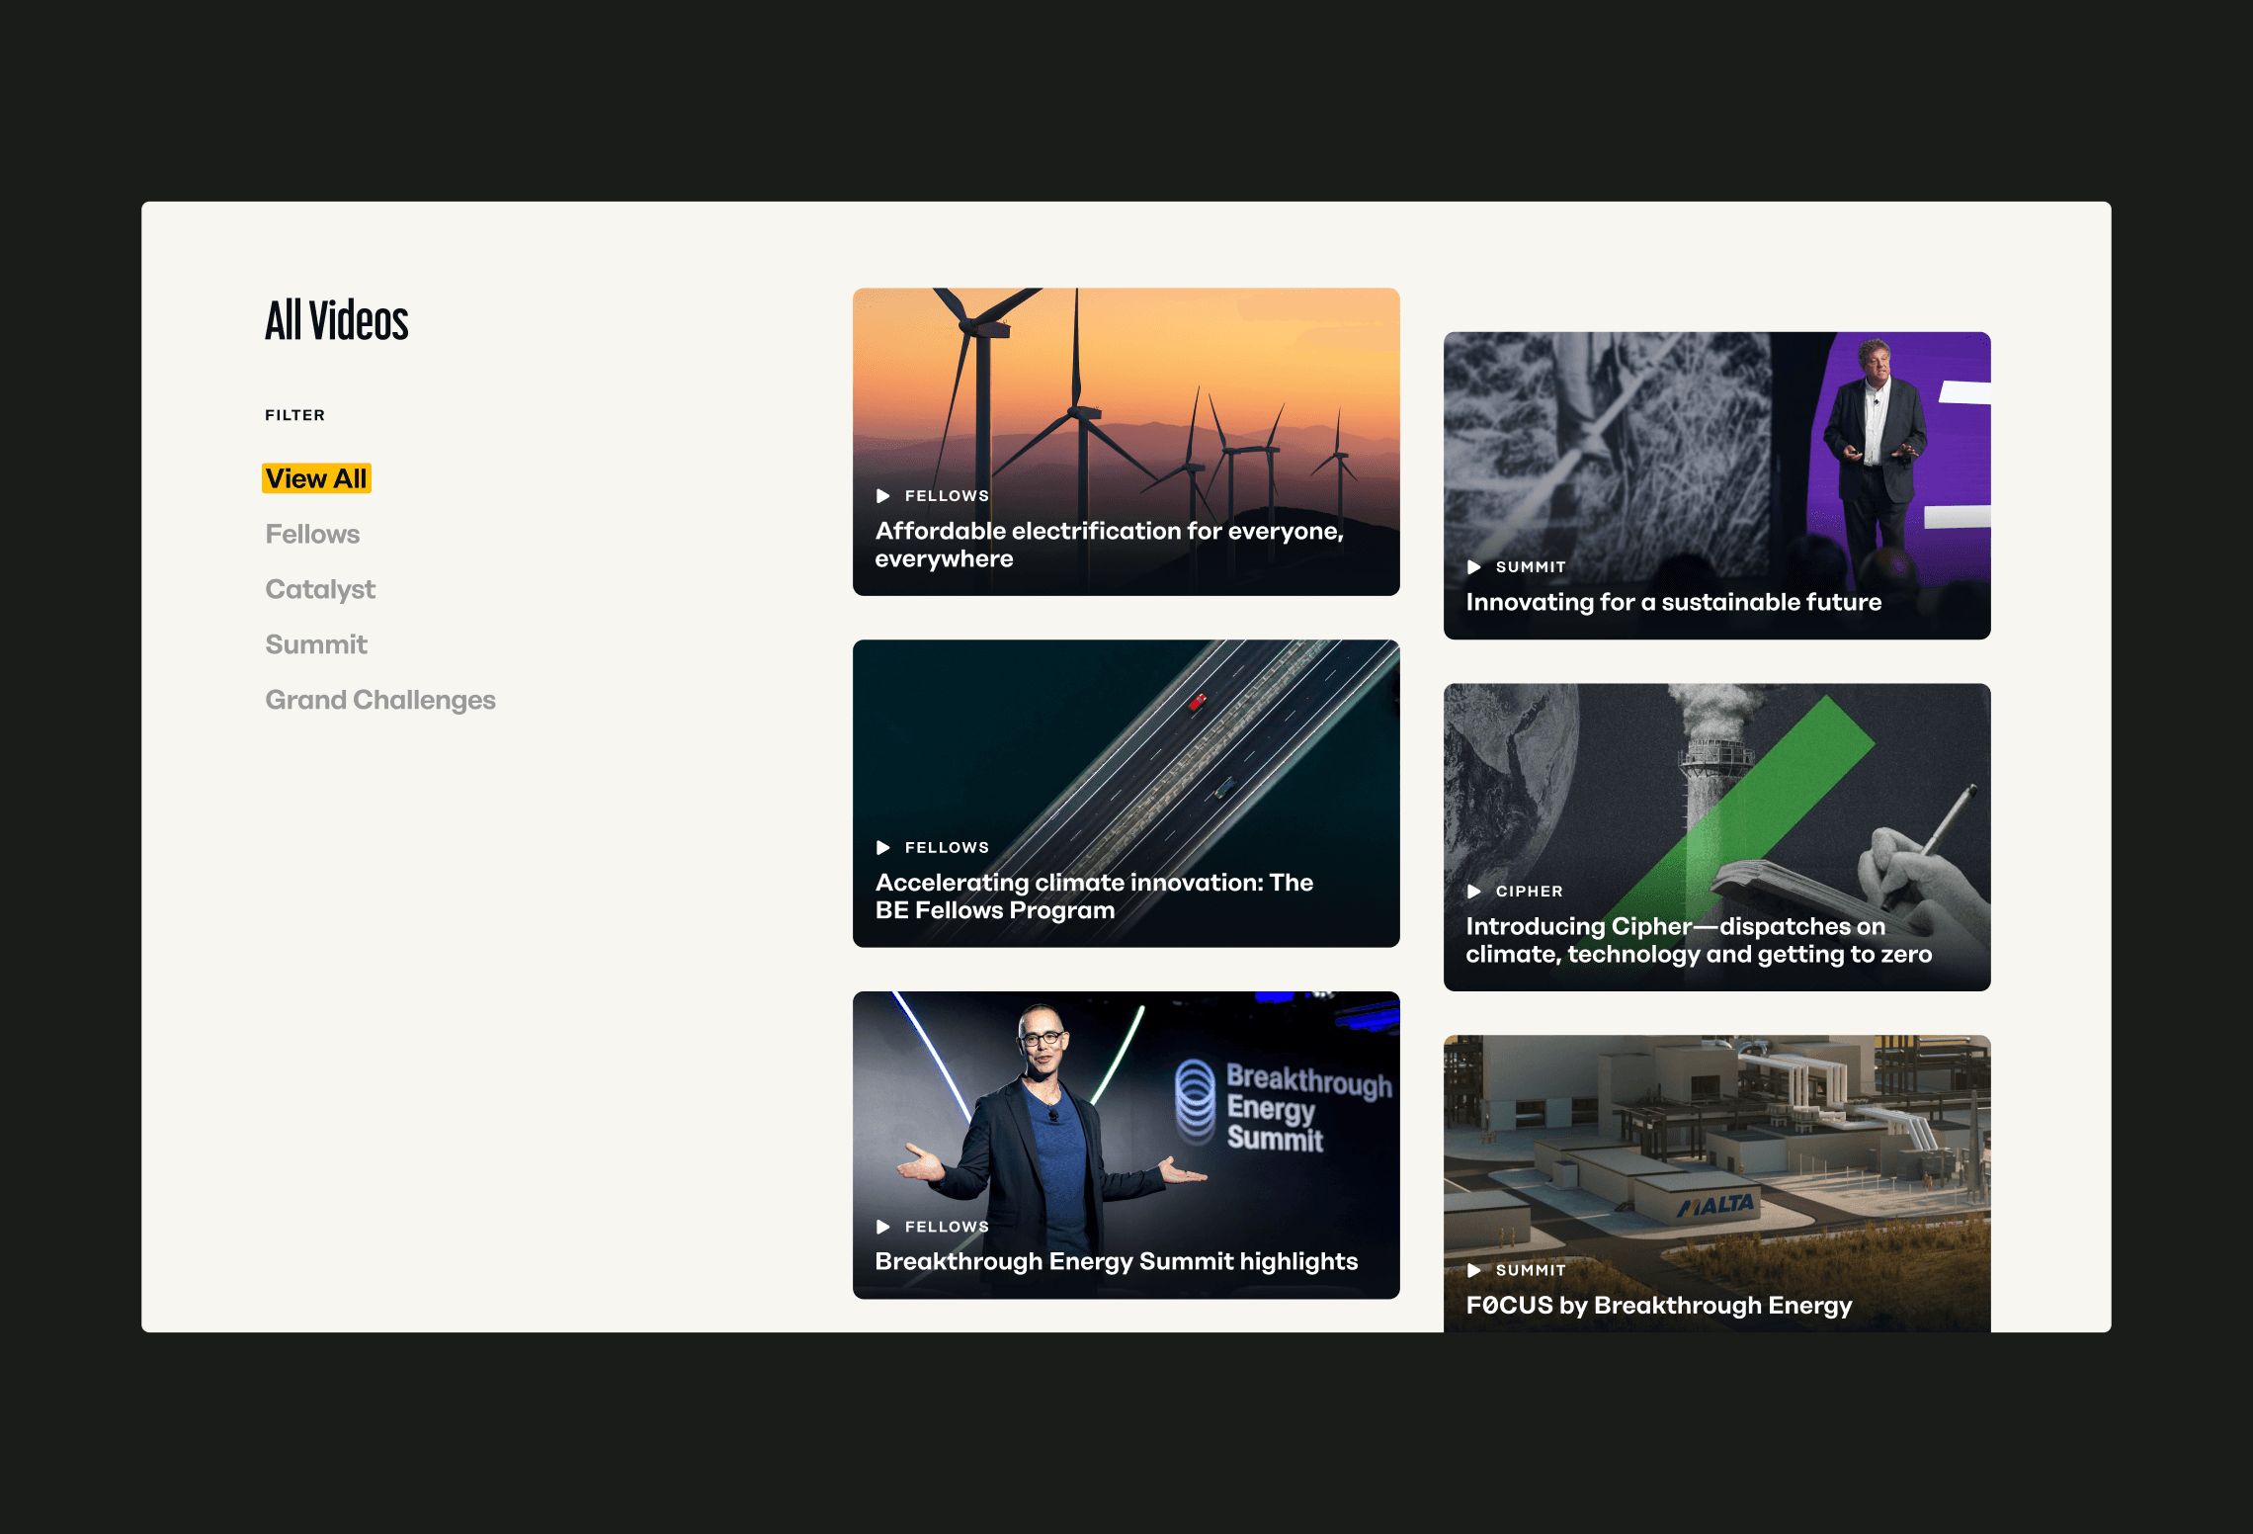Open 'Breakthrough Energy Summit highlights' title
Viewport: 2253px width, 1534px height.
tap(1116, 1261)
